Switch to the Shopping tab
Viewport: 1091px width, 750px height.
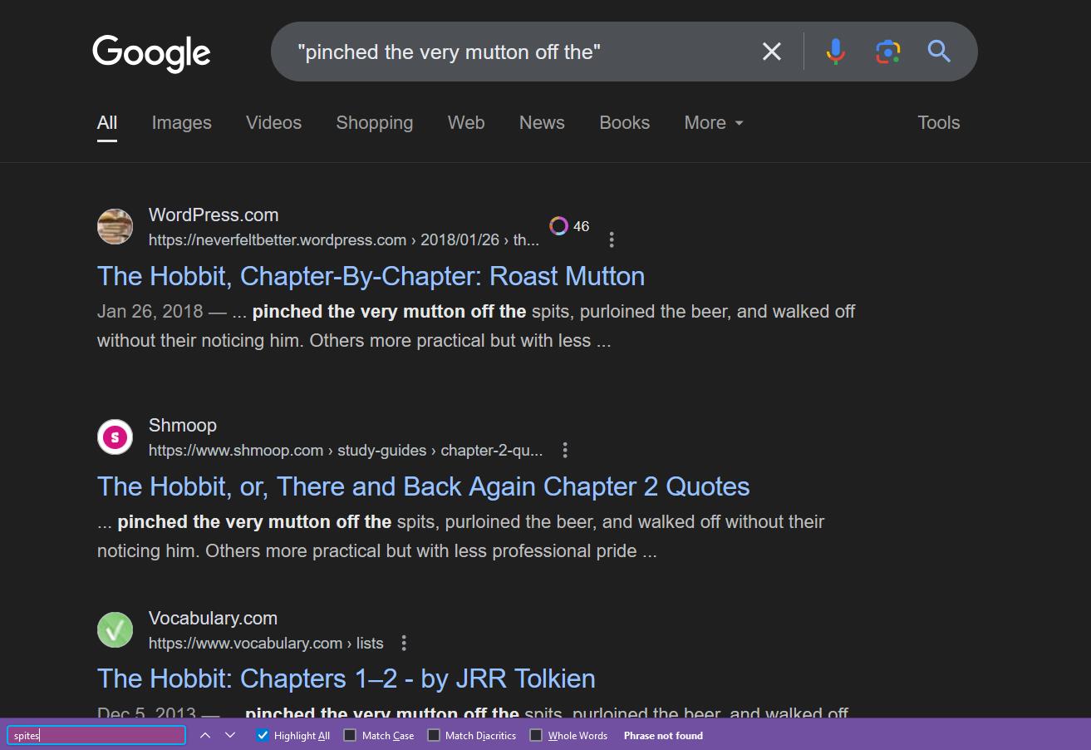click(x=375, y=123)
